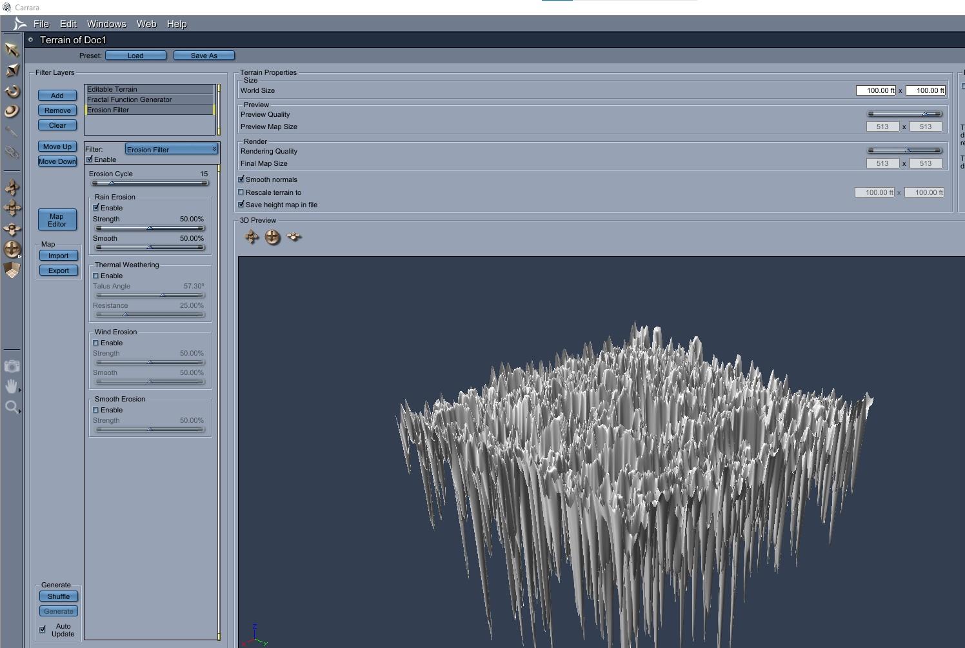Click the second World Size field
Image resolution: width=965 pixels, height=648 pixels.
coord(926,90)
